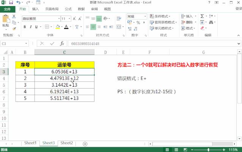This screenshot has width=242, height=152.
Task: Open 套用表格格式 table format menu
Action: [163, 22]
